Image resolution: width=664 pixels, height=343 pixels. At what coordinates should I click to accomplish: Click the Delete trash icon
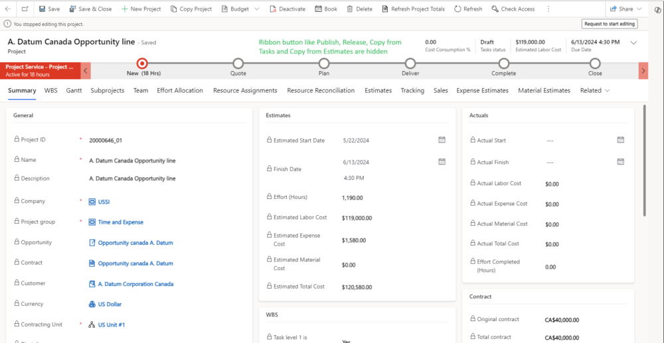[x=349, y=9]
